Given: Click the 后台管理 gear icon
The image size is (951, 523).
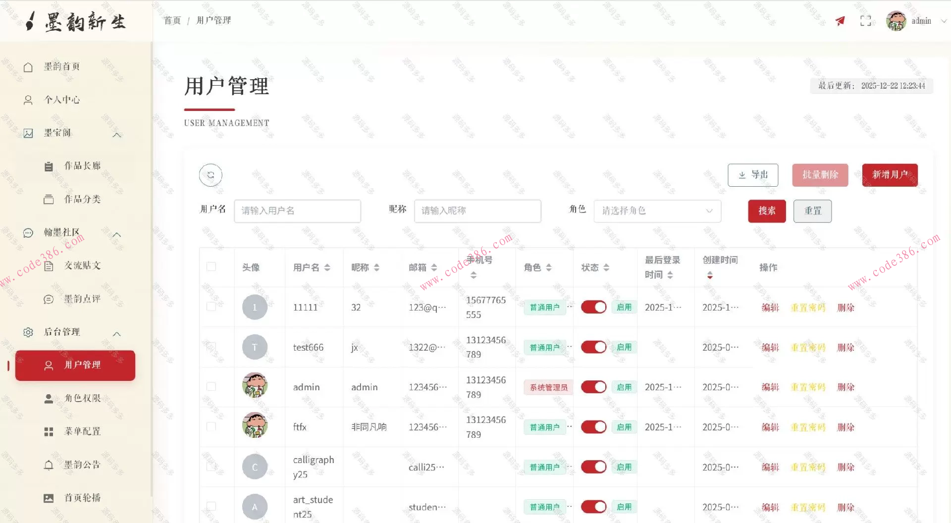Looking at the screenshot, I should click(28, 332).
